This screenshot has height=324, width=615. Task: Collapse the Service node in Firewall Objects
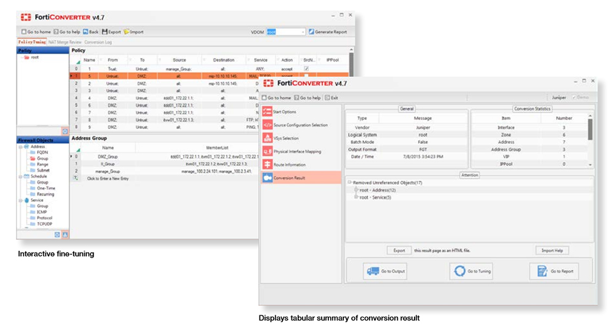click(x=21, y=200)
